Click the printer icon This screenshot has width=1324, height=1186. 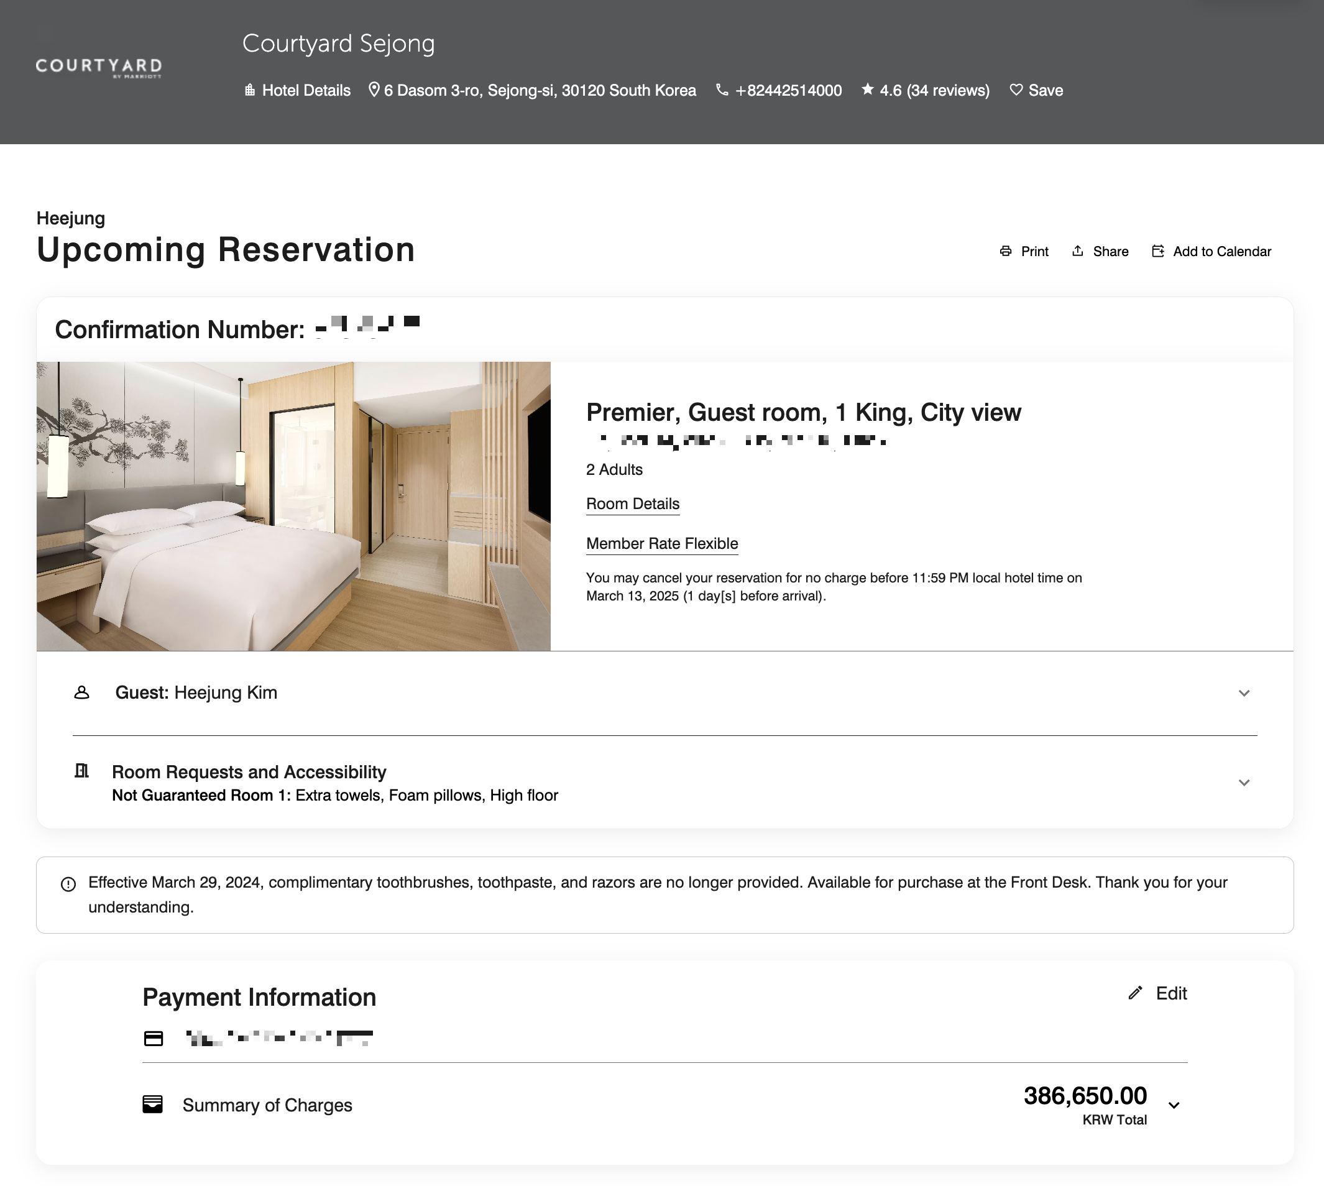pyautogui.click(x=1006, y=251)
